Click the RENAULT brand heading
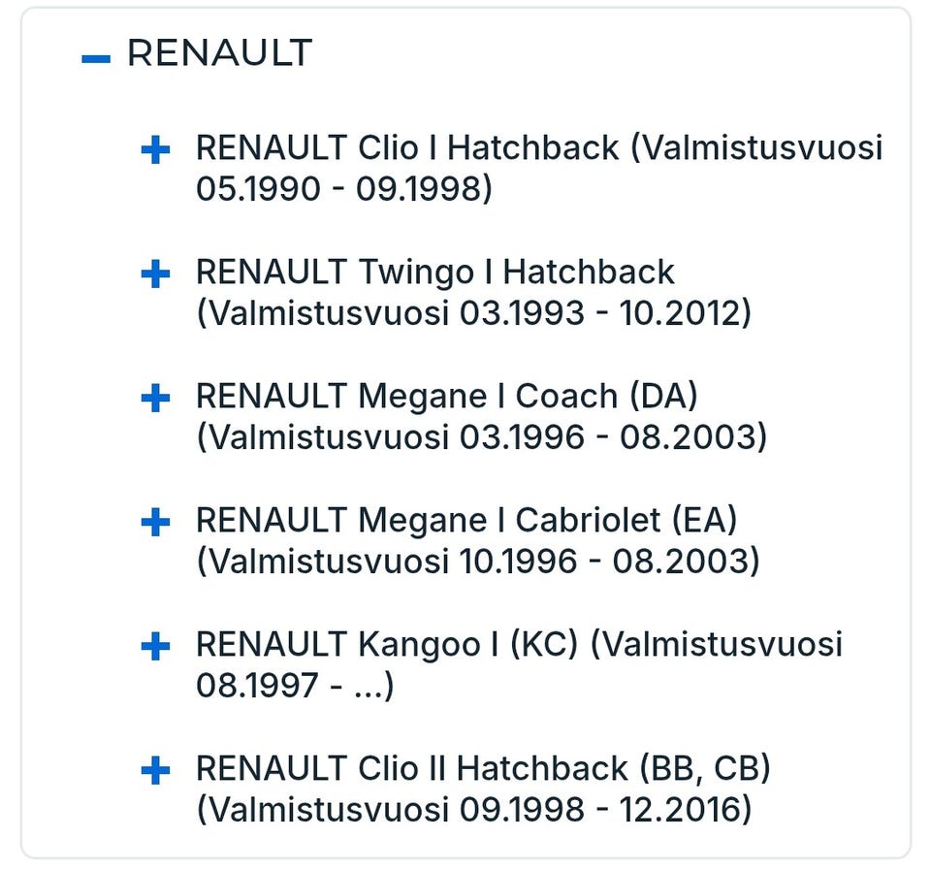The image size is (931, 869). 219,53
